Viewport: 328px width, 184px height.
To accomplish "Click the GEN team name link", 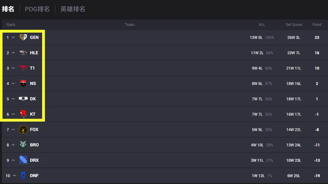I will tap(34, 37).
